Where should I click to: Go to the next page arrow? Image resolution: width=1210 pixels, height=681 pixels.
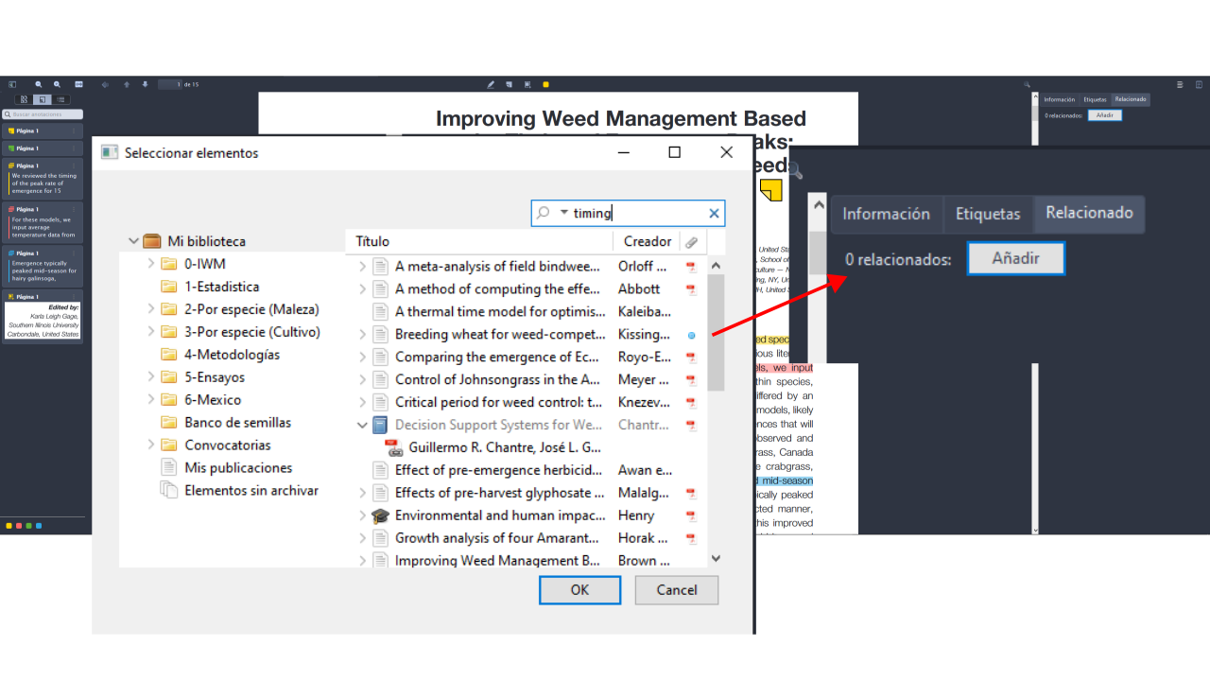coord(145,84)
